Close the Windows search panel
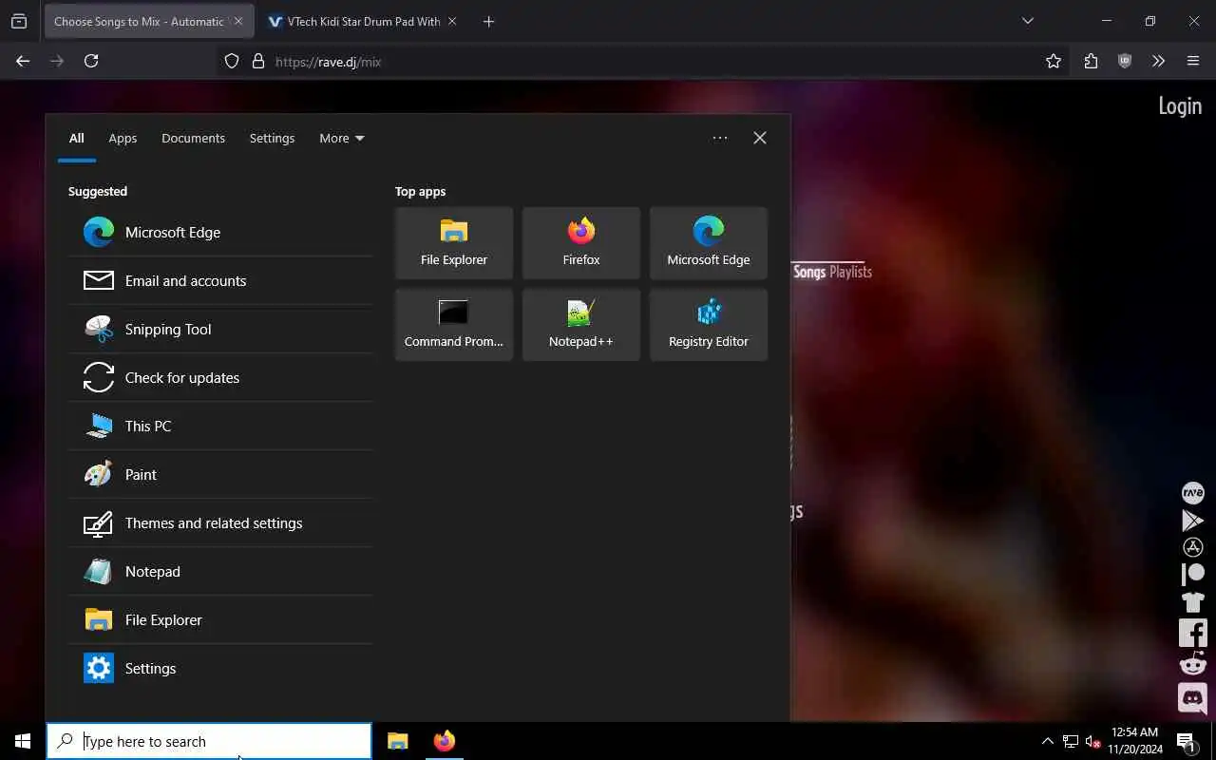1216x760 pixels. (760, 138)
